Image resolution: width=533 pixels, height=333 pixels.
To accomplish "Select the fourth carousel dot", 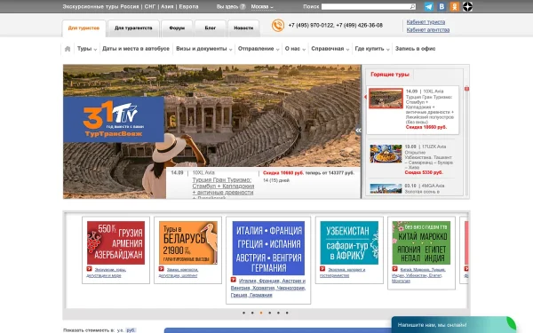I will (x=269, y=313).
